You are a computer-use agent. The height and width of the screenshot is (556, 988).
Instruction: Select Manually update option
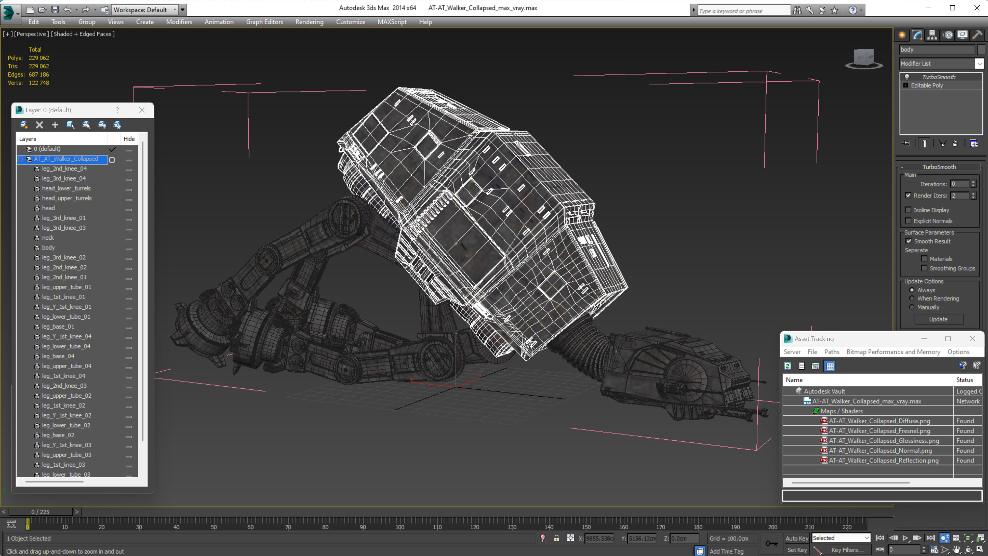(912, 307)
